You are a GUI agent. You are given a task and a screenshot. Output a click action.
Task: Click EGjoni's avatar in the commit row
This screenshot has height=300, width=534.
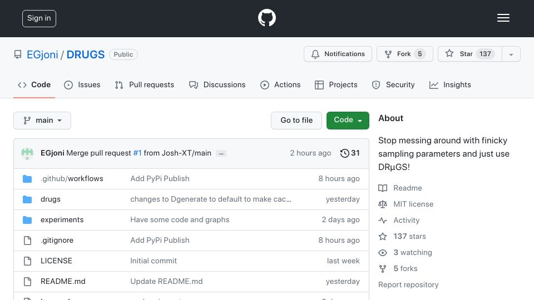tap(27, 153)
